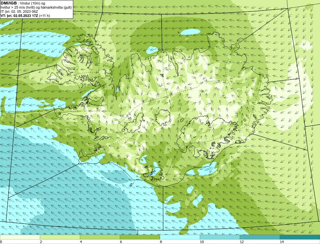
Task: Click the legend value label '10'
Action: click(x=202, y=242)
